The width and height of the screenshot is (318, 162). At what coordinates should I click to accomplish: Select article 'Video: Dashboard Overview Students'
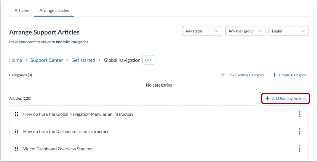coord(58,149)
